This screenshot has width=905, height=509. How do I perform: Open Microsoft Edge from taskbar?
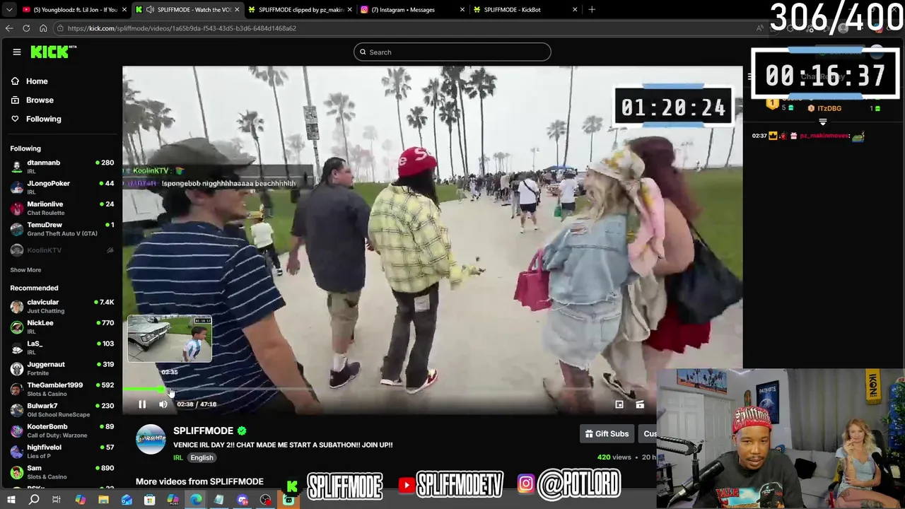tap(196, 500)
